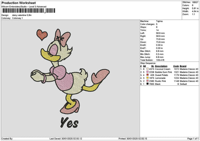The width and height of the screenshot is (200, 141).
Task: Click the thread code '1072'
Action: 176,69
